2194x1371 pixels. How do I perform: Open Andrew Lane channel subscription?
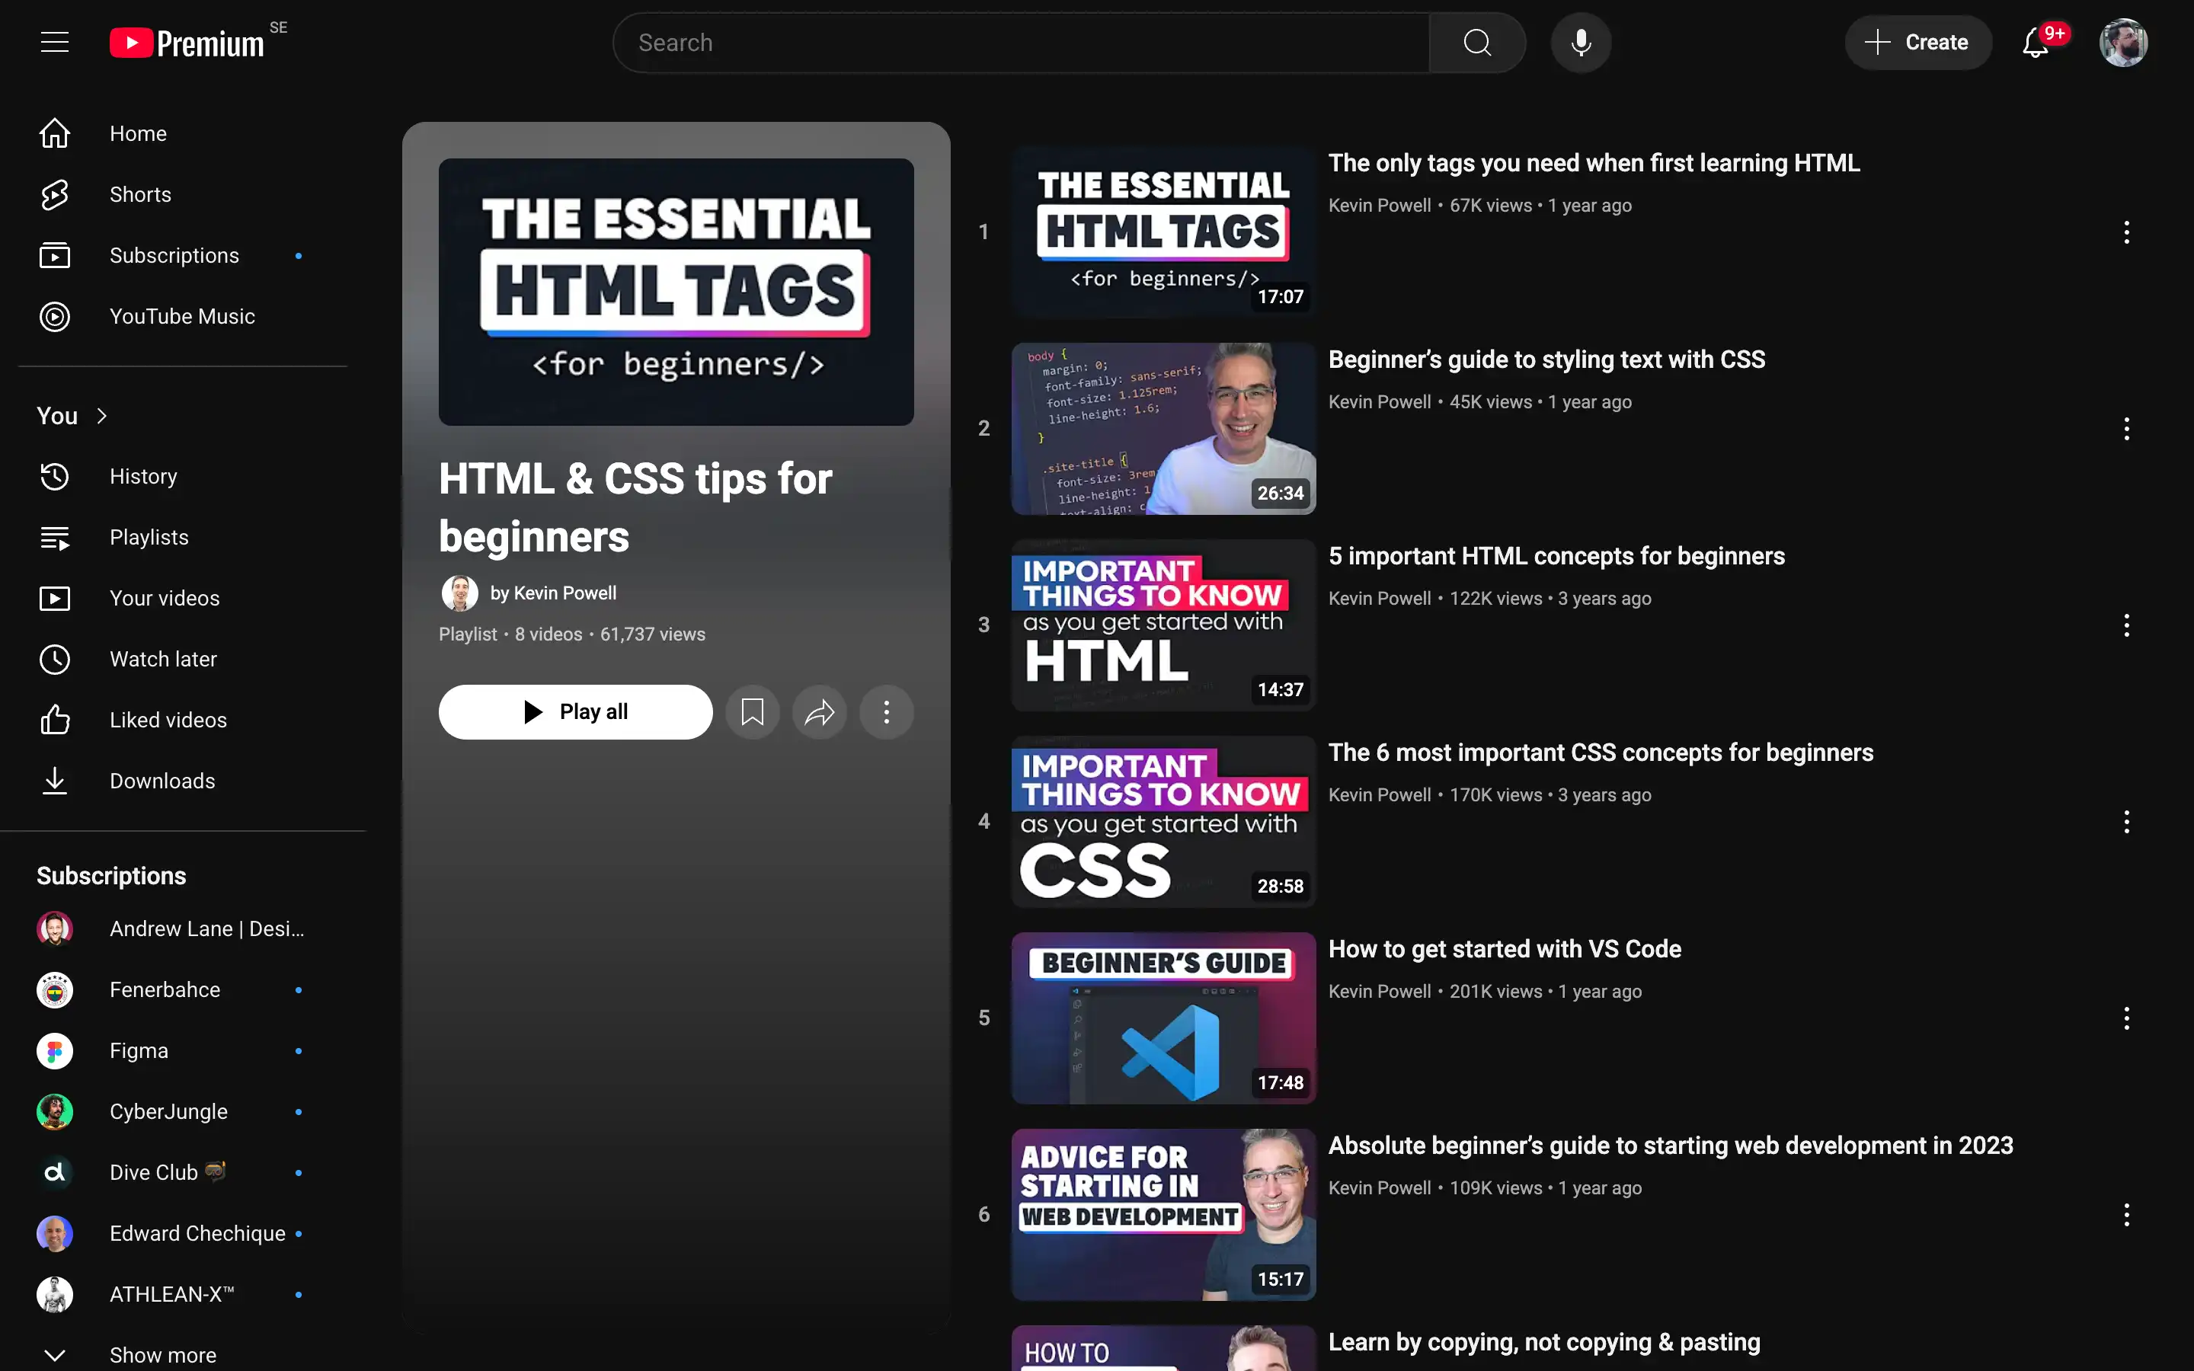pos(182,928)
